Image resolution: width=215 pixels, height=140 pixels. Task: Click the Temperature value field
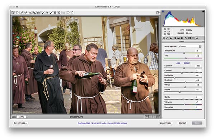tap(198, 51)
